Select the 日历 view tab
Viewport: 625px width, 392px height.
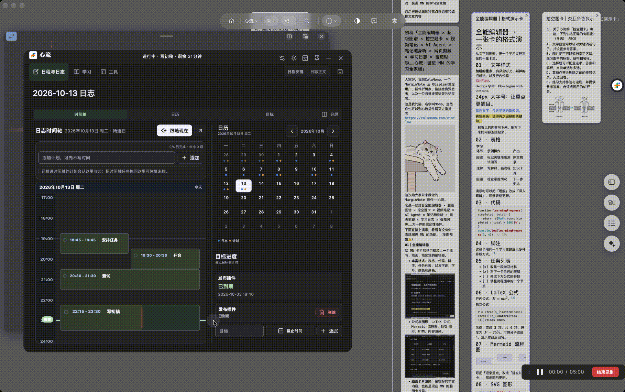175,114
